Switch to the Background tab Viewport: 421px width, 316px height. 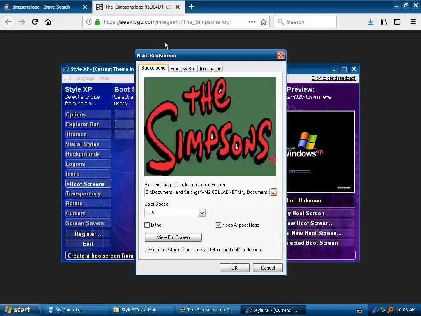[153, 68]
